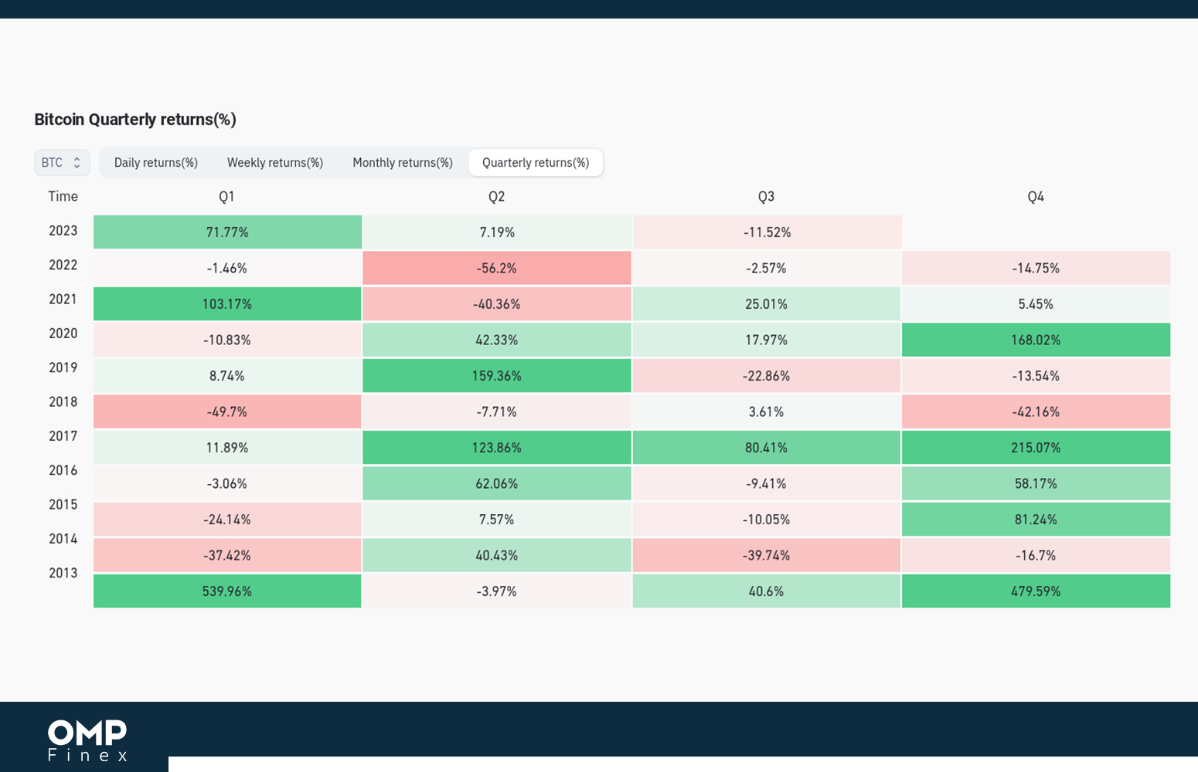Select the 2016 row label
The height and width of the screenshot is (772, 1198).
(x=63, y=470)
